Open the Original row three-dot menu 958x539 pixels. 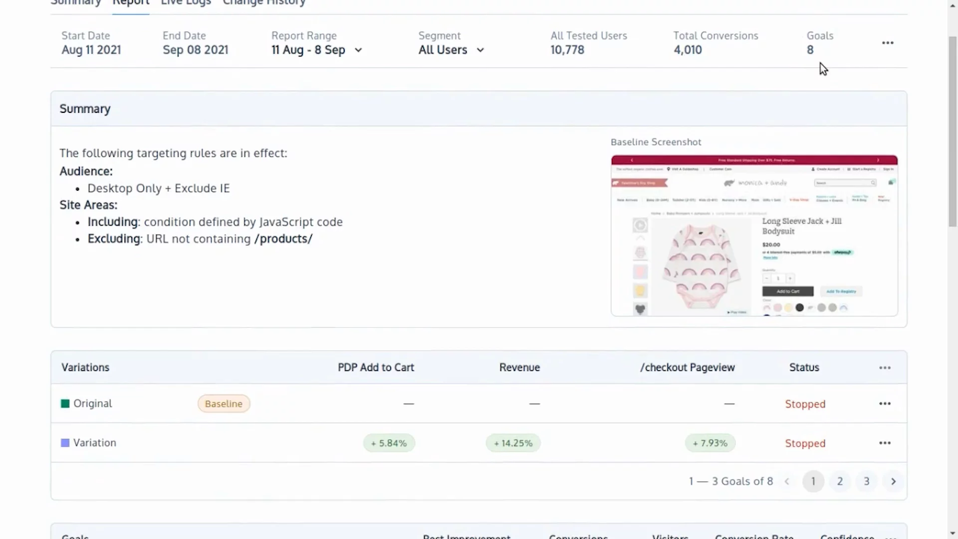885,403
